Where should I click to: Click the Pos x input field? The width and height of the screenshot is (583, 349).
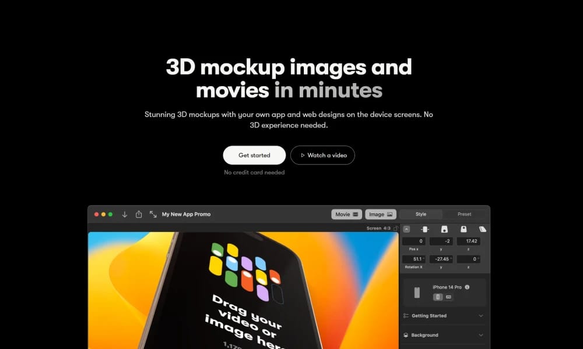414,241
